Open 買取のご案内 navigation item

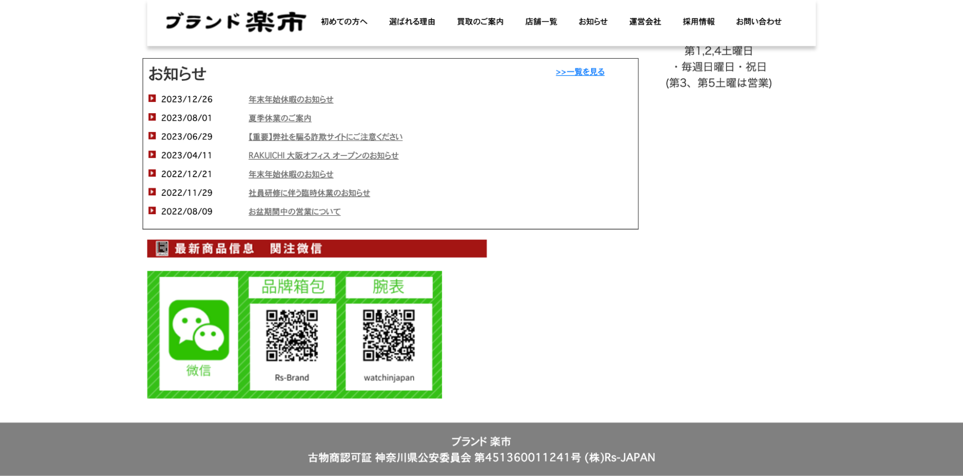[480, 22]
